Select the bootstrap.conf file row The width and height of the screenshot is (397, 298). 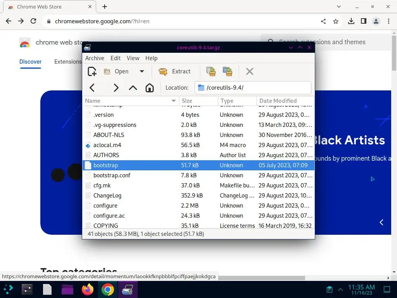[x=198, y=175]
